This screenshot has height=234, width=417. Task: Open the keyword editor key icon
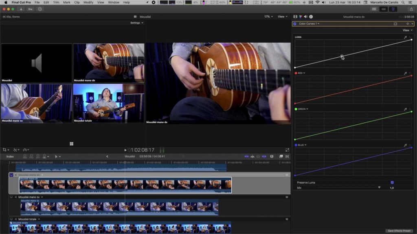pos(30,9)
